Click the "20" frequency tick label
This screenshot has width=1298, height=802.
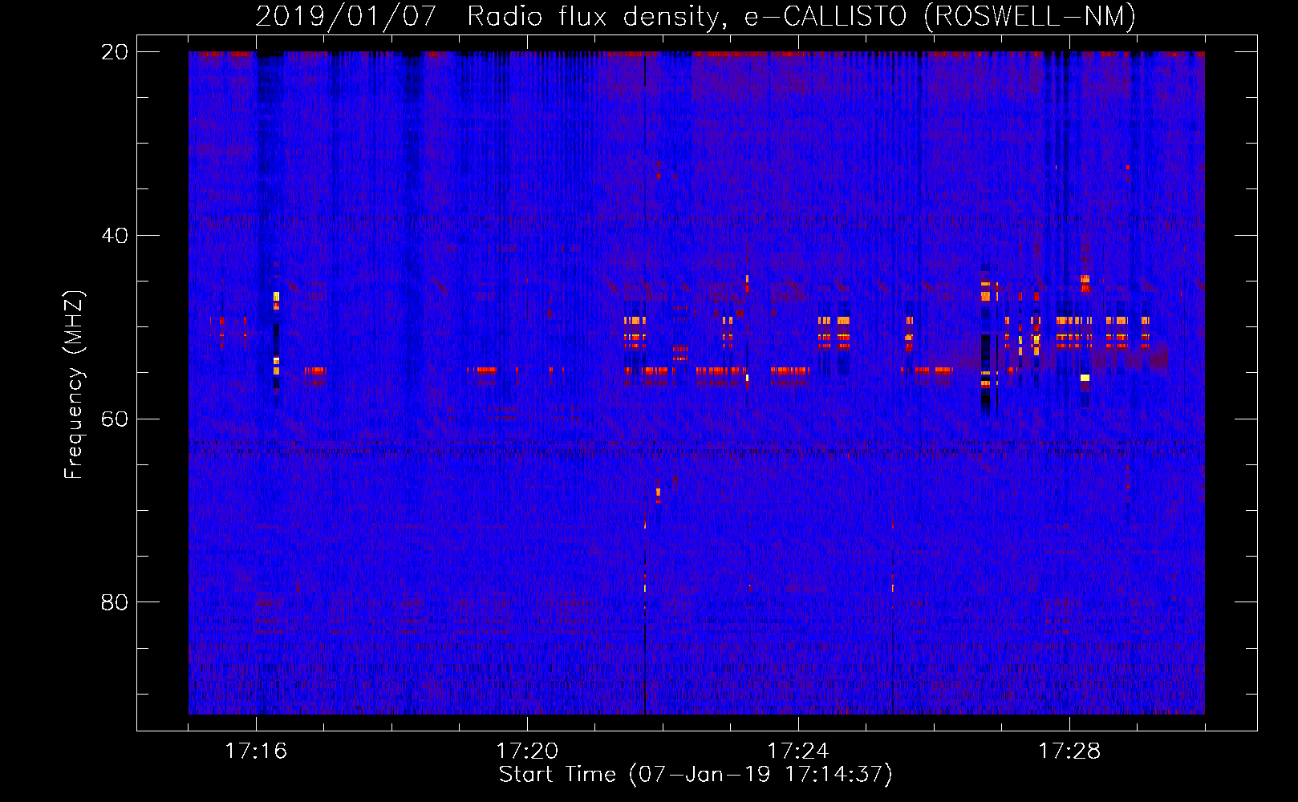point(115,52)
